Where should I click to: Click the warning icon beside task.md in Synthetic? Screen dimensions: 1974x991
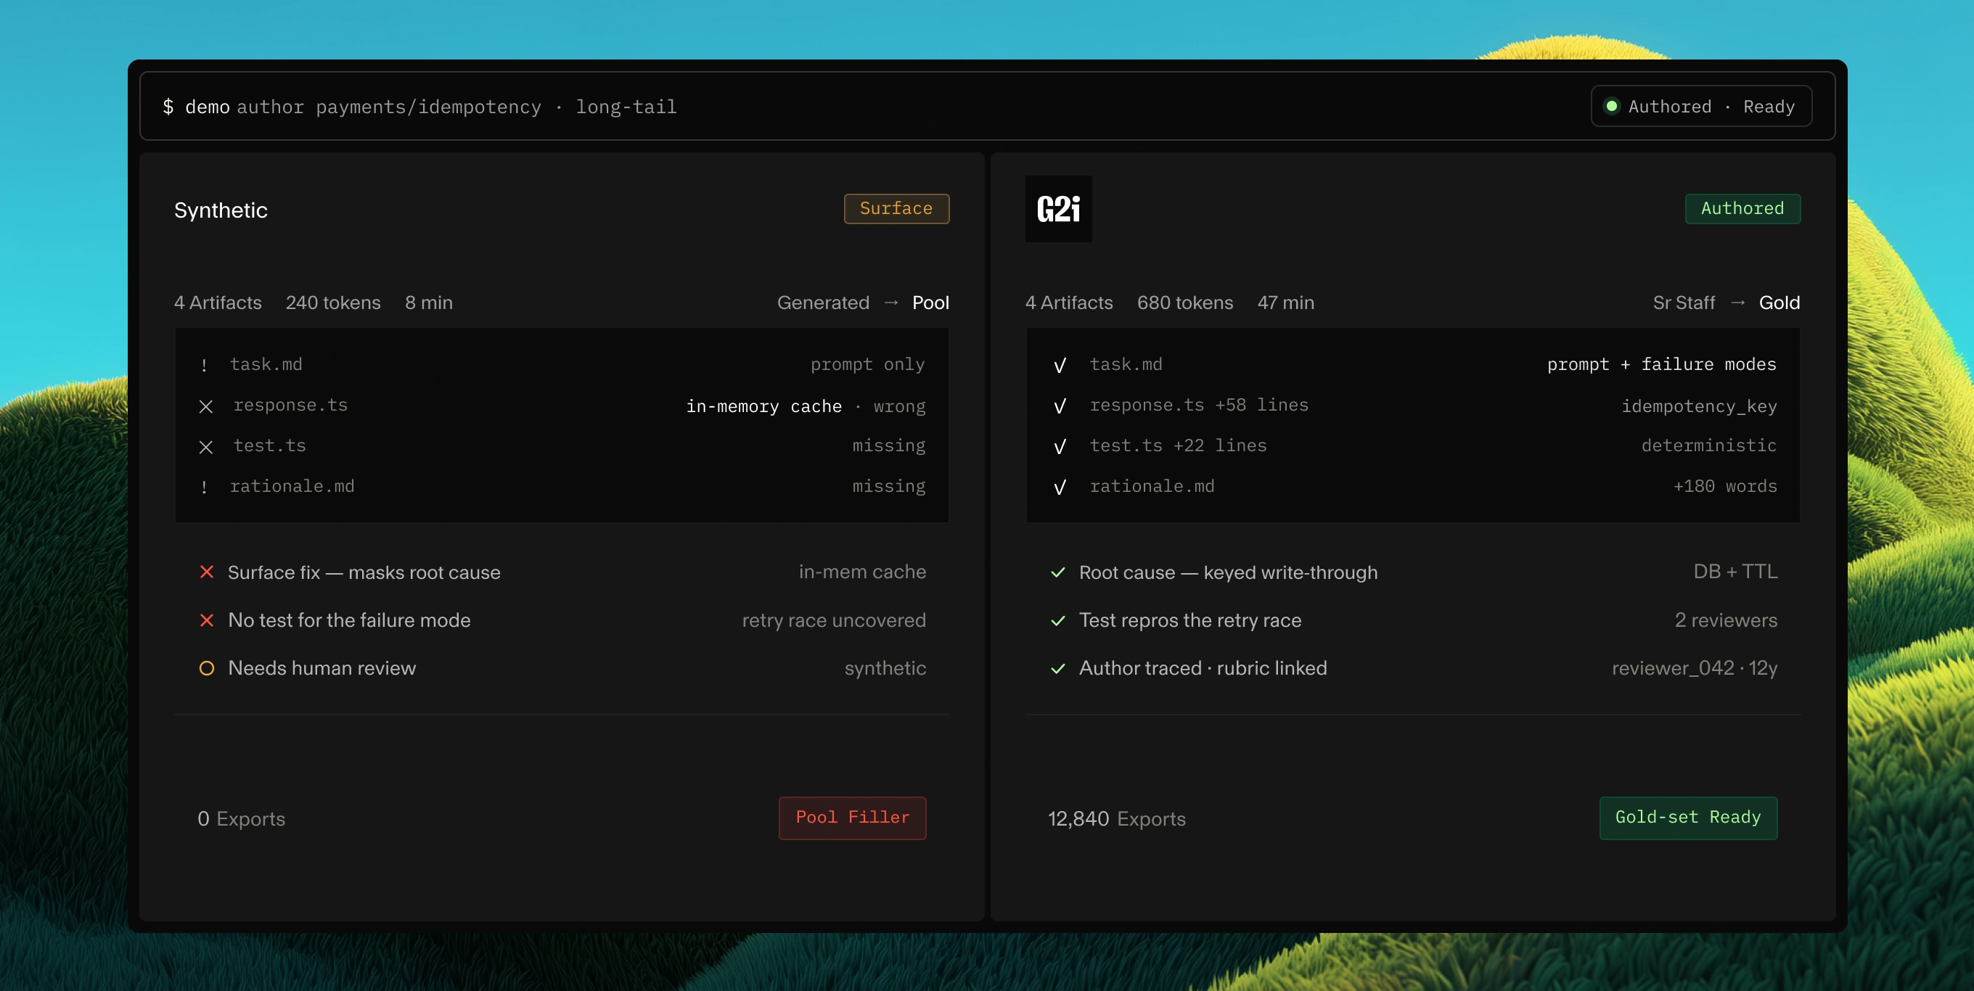point(204,366)
